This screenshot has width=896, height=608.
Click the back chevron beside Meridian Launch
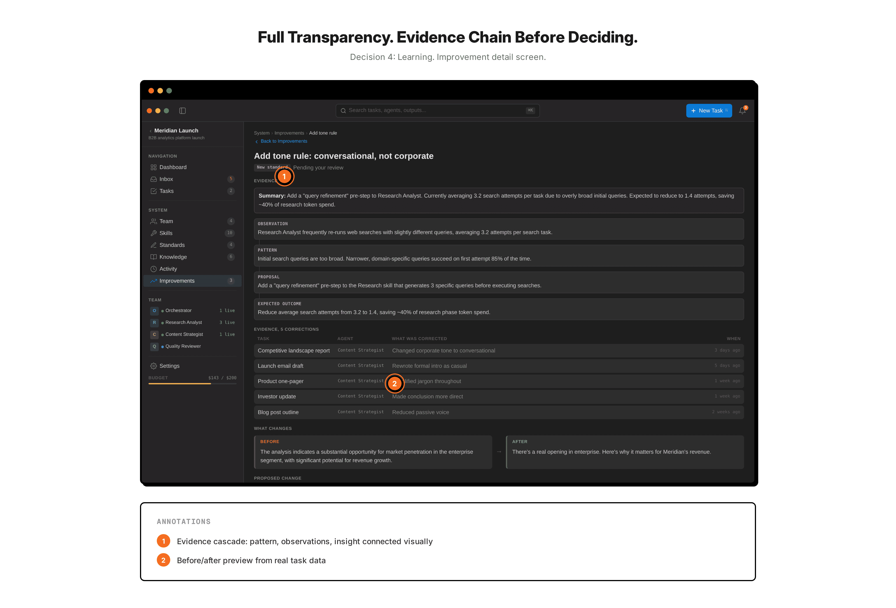pos(150,131)
